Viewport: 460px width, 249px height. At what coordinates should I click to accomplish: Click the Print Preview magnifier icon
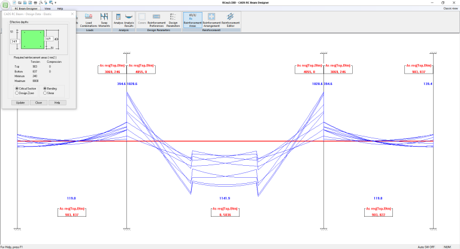41,2
